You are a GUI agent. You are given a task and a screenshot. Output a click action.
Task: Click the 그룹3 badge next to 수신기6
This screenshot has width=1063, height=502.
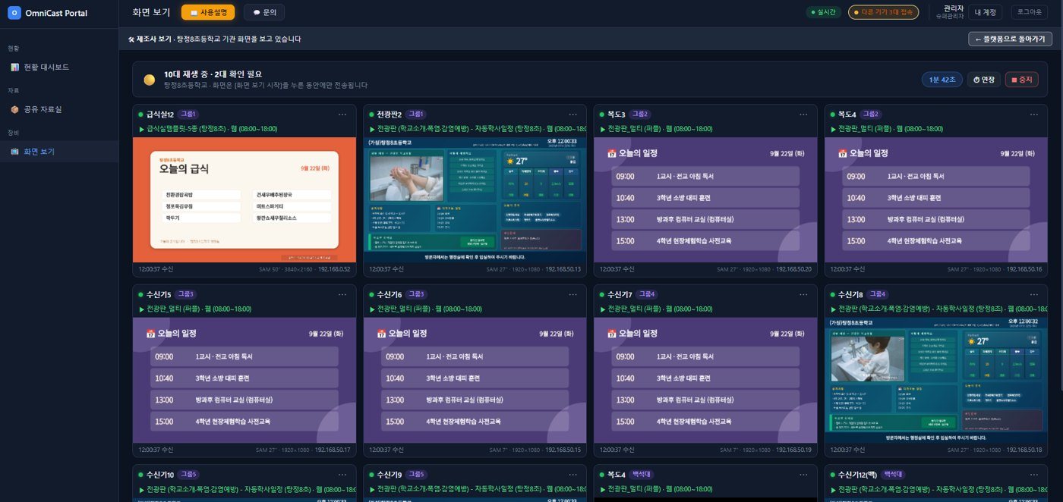[x=417, y=294]
